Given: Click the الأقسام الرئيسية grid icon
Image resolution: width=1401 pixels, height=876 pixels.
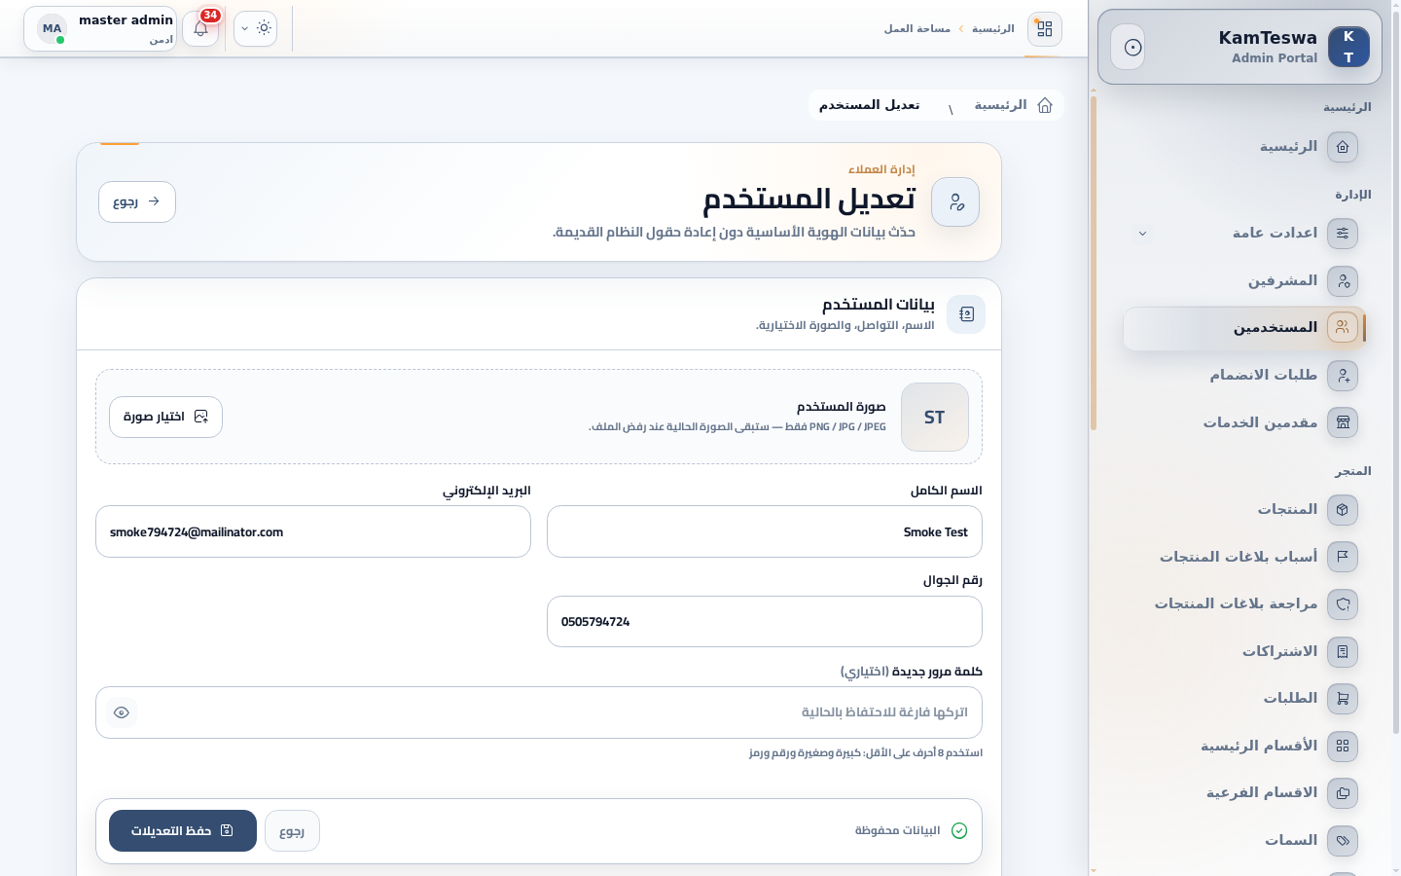Looking at the screenshot, I should click(x=1343, y=747).
